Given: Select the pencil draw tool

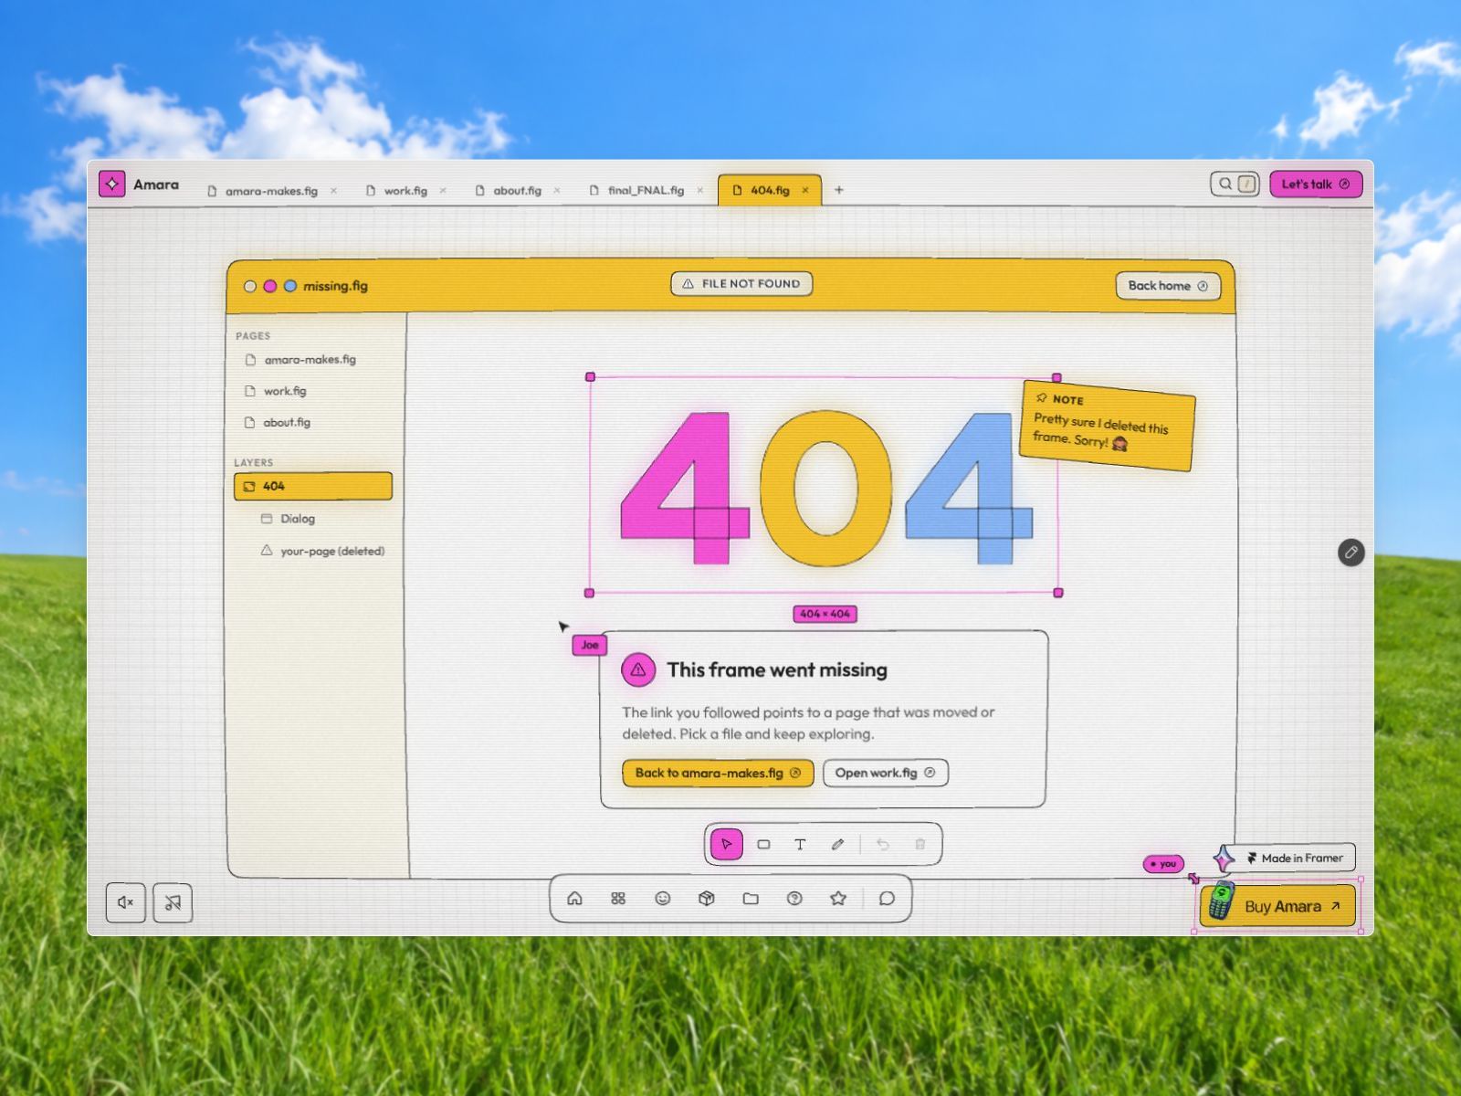Looking at the screenshot, I should (x=837, y=845).
